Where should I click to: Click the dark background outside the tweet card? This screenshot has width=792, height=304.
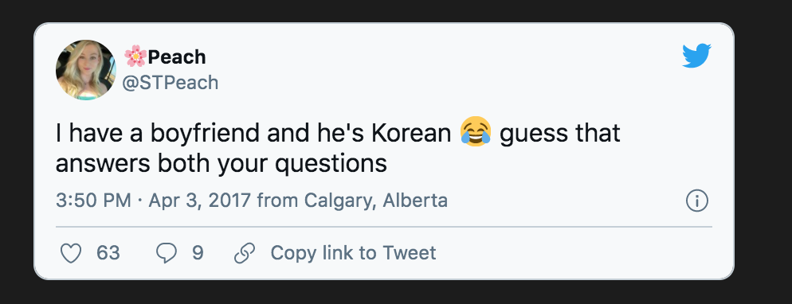(x=763, y=151)
